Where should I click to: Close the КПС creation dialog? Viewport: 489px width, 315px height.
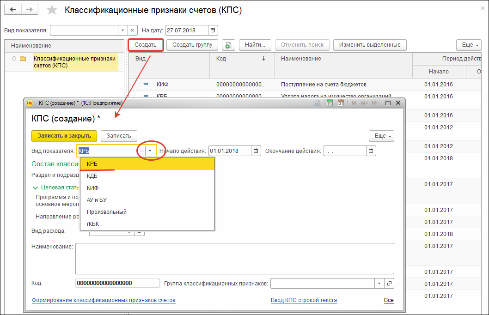tap(398, 103)
